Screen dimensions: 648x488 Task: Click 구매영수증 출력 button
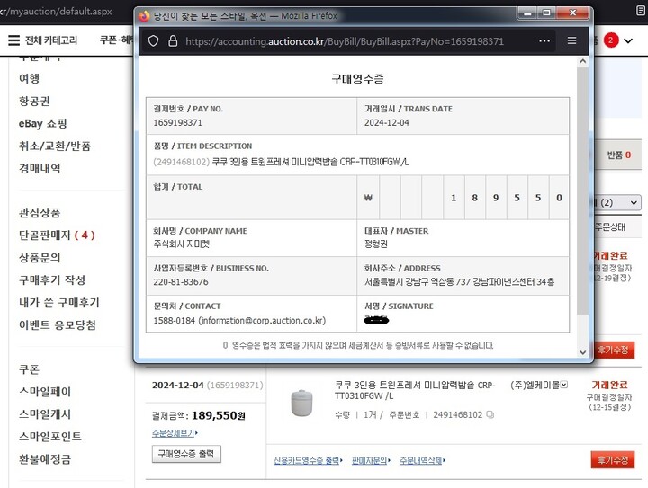(x=186, y=454)
